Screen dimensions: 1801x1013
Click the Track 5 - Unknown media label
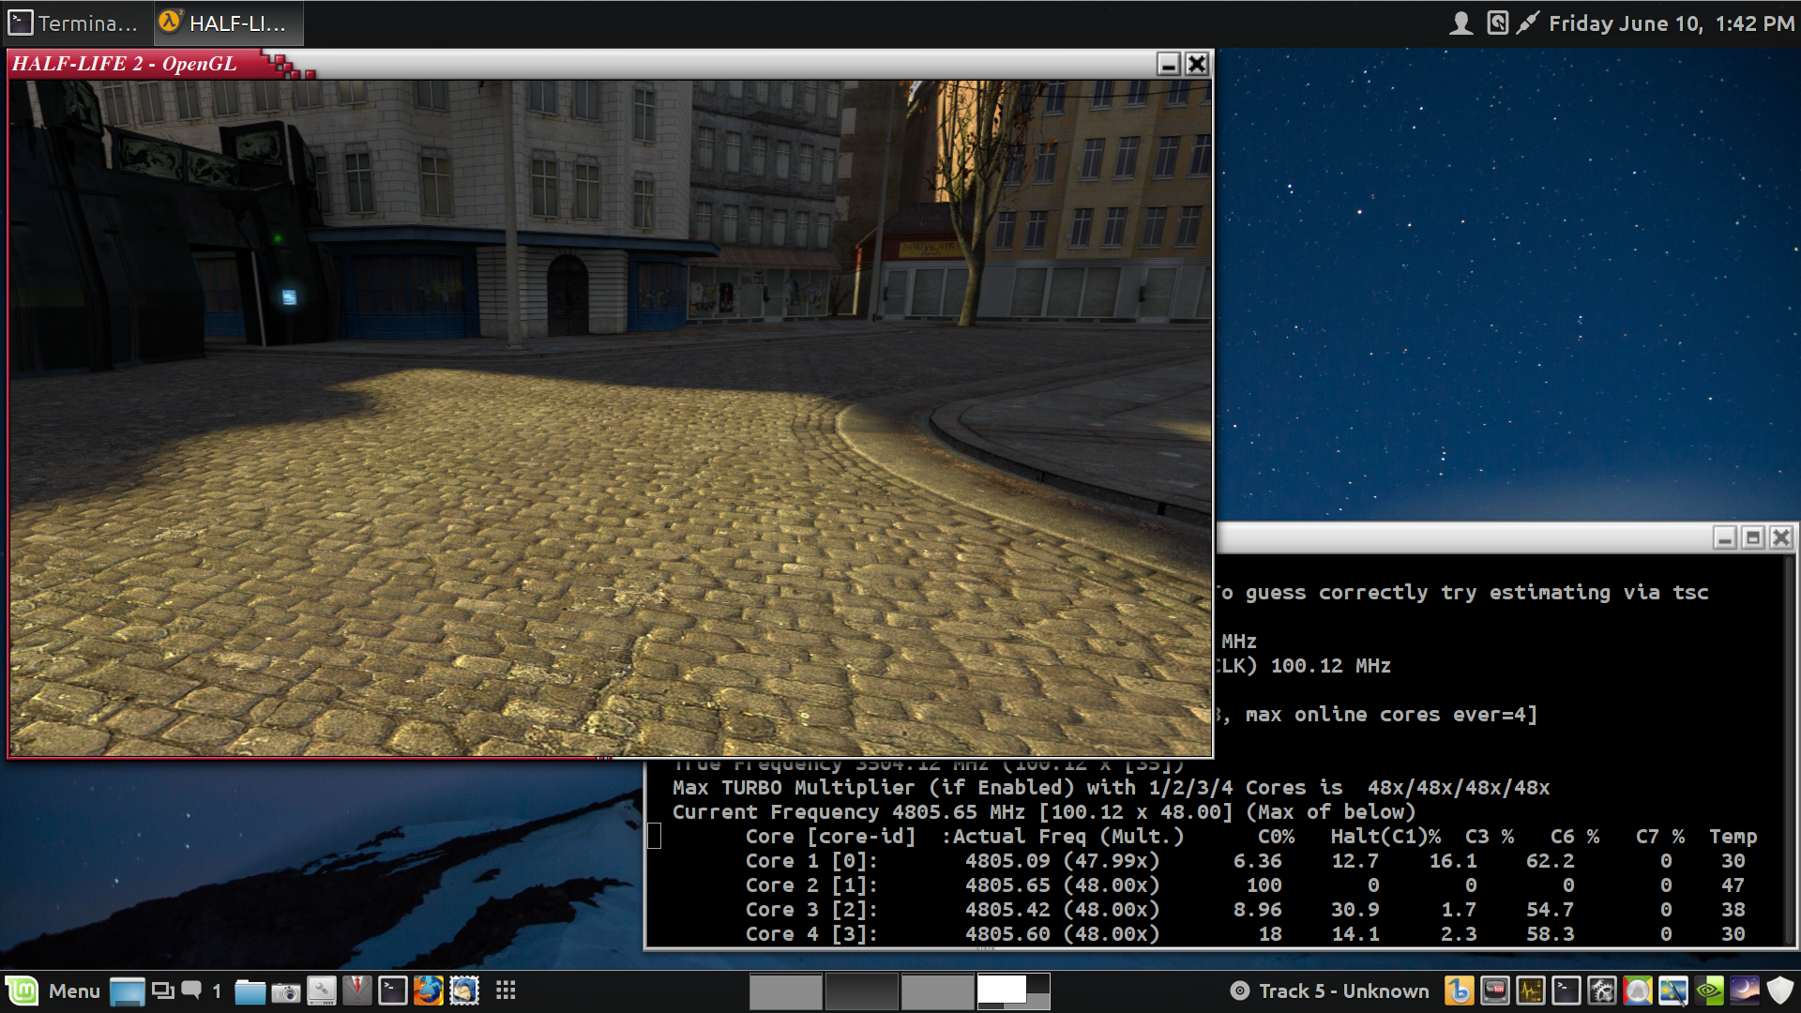click(x=1343, y=991)
